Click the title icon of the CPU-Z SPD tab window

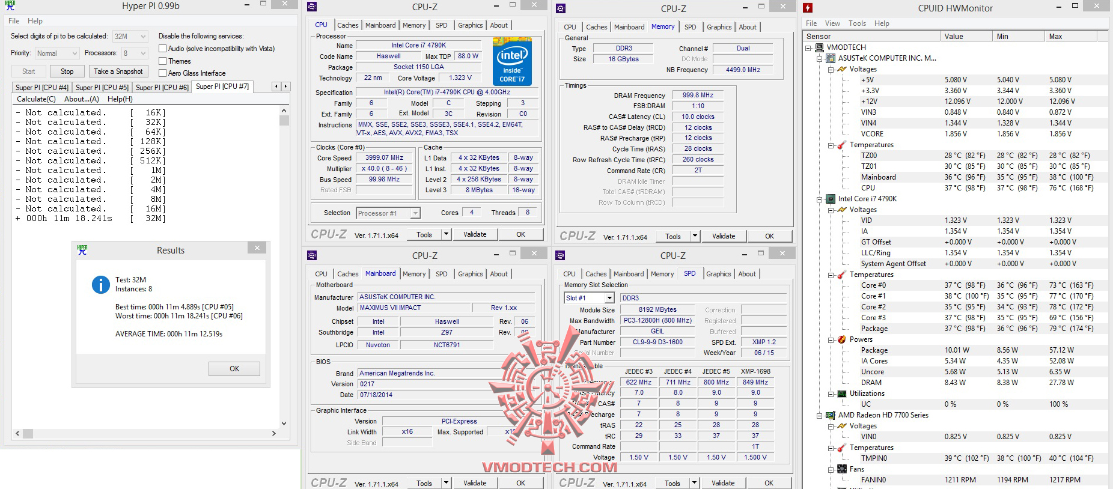point(561,255)
